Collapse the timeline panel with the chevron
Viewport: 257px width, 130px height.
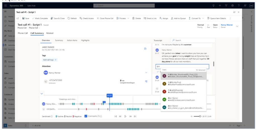click(42, 93)
